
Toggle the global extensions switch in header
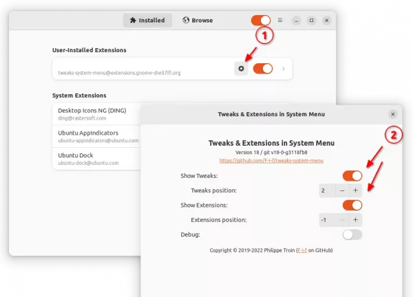point(261,20)
